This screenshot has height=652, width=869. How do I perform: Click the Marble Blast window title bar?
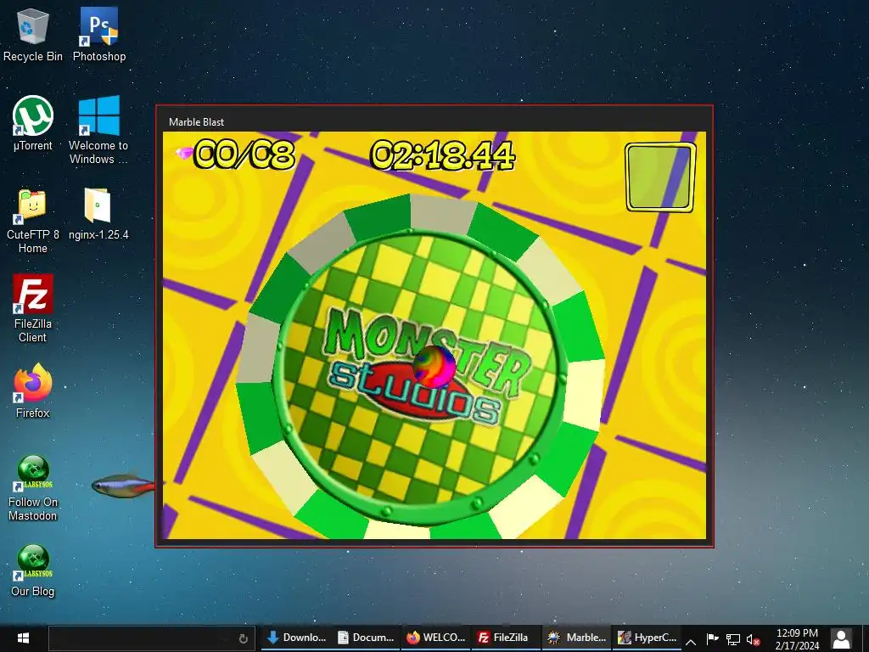[x=434, y=121]
